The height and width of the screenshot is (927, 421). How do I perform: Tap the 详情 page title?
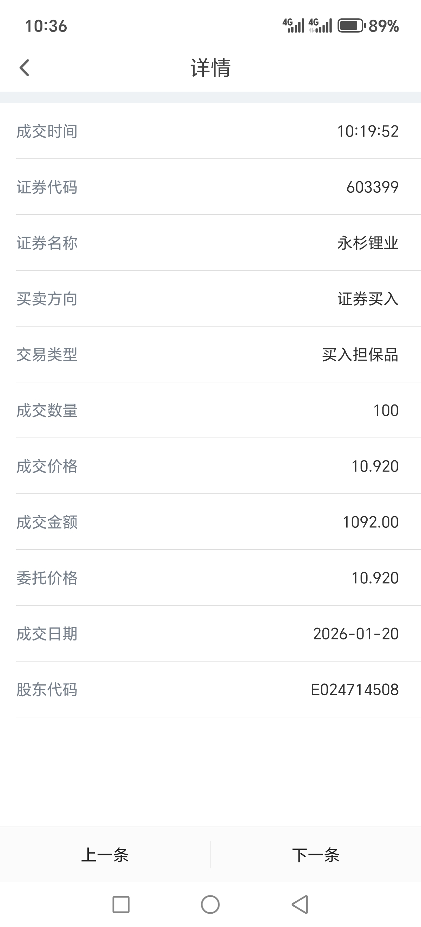pos(211,68)
